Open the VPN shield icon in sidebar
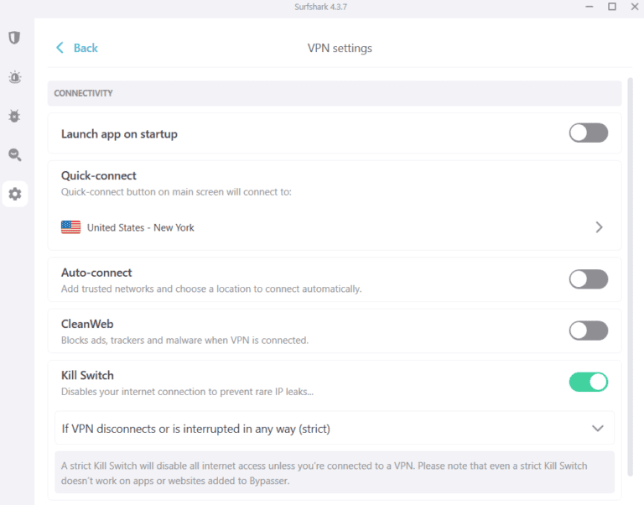This screenshot has height=505, width=644. pos(14,38)
